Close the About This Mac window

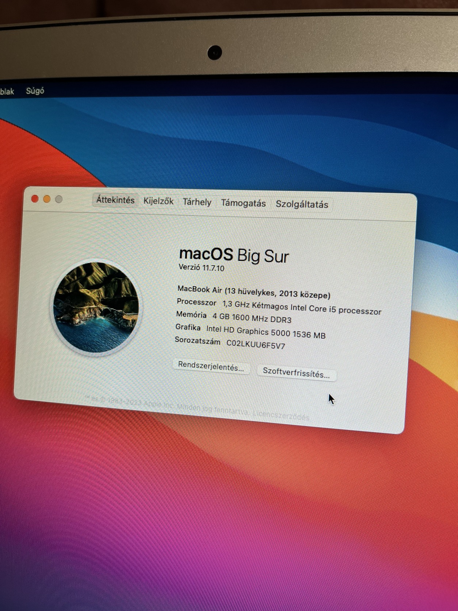35,199
